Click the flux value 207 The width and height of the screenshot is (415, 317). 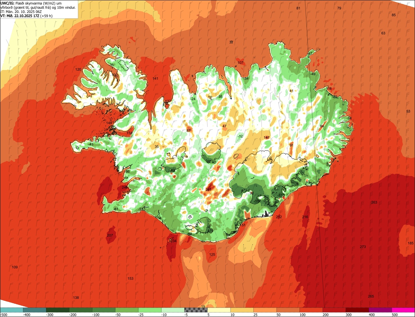pyautogui.click(x=110, y=235)
